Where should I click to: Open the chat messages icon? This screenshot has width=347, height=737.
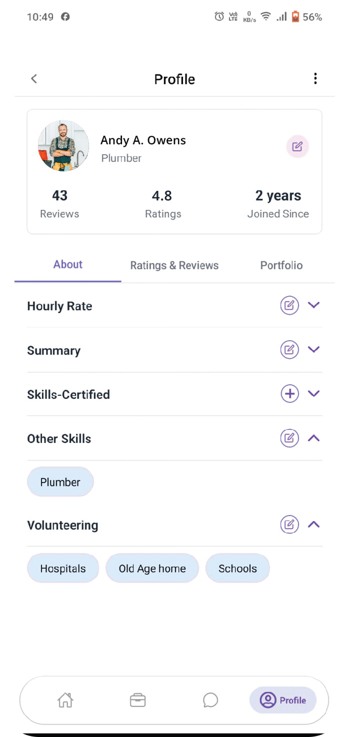click(x=210, y=700)
